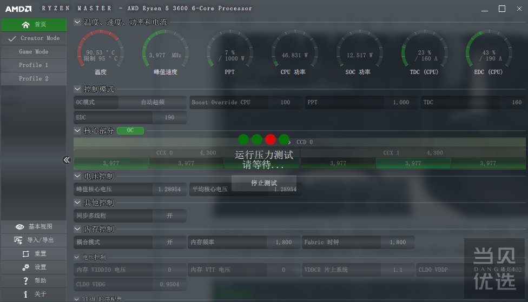
Task: Click the last core speed bar in CCX 1
Action: 489,164
